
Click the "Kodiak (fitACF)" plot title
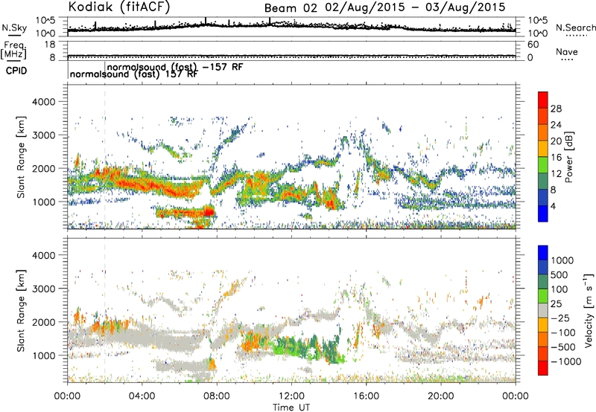coord(119,7)
